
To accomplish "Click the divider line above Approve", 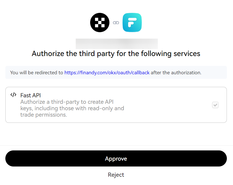I will tap(116, 145).
